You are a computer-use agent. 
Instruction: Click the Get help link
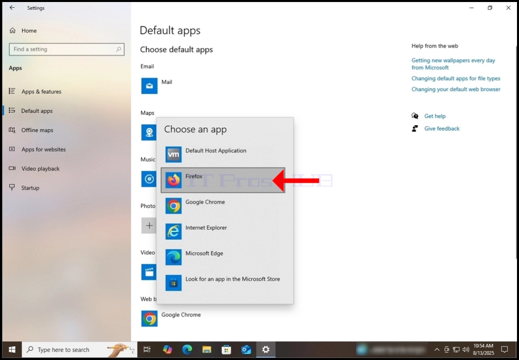tap(435, 116)
